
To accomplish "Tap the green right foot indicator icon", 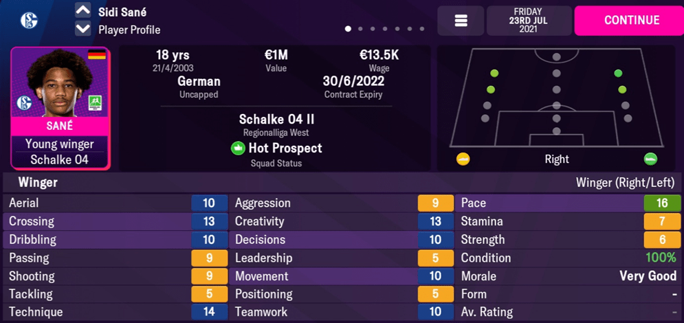I will (650, 159).
